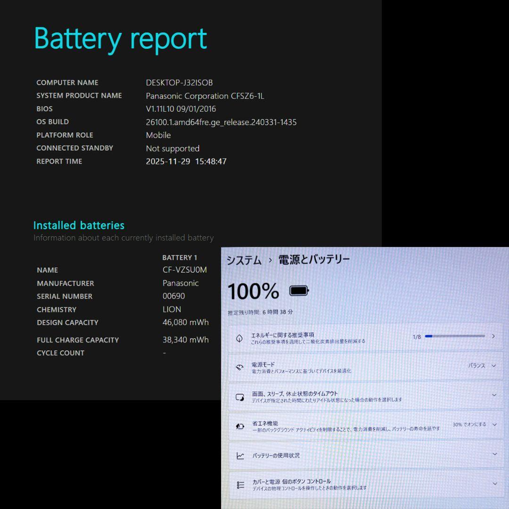The image size is (509, 509).
Task: Expand the 画面、スリープ、休止状態のタイムアウト chevron
Action: [494, 395]
